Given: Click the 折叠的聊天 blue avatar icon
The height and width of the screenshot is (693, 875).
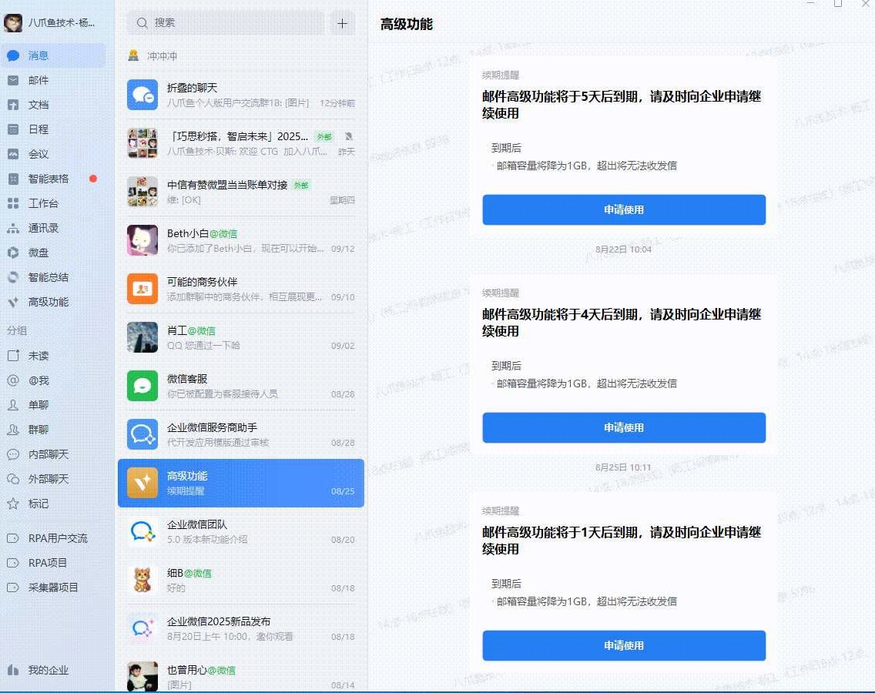Looking at the screenshot, I should point(142,95).
